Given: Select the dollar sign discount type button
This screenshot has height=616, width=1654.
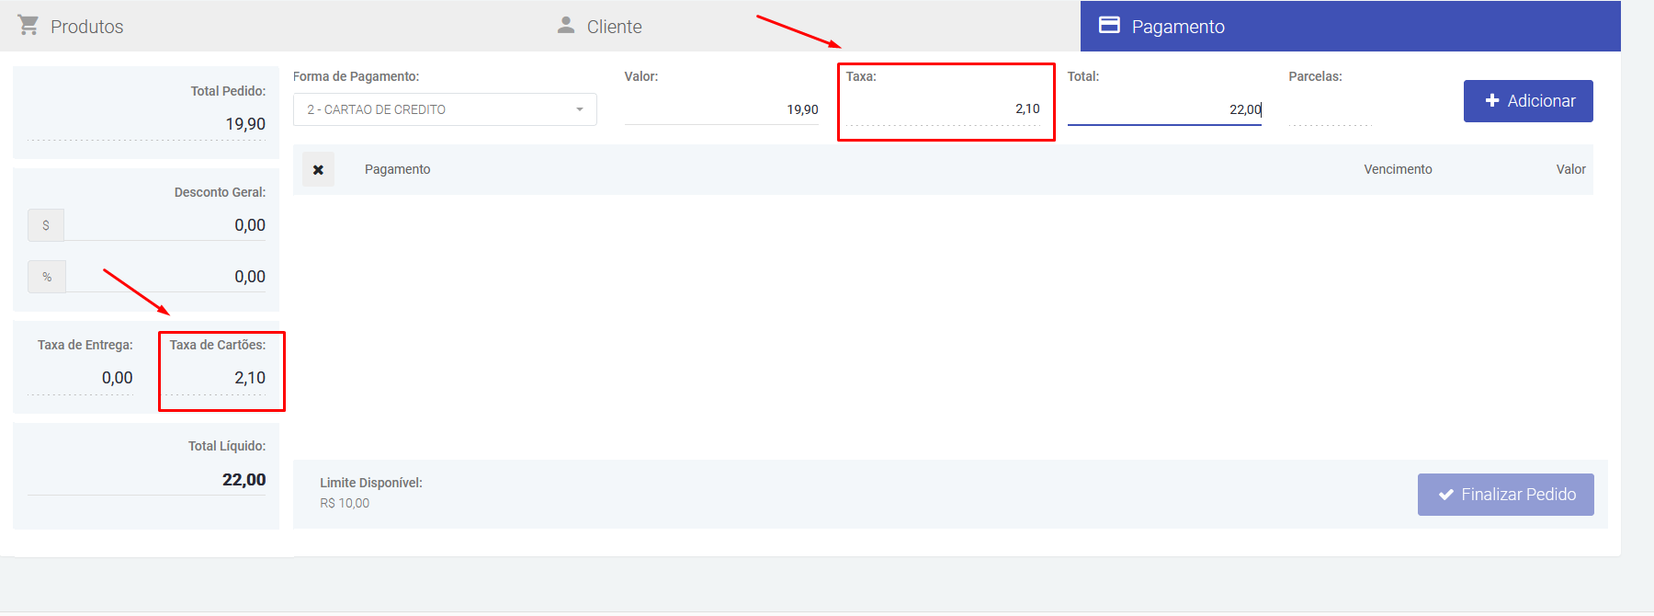Looking at the screenshot, I should click(x=46, y=225).
